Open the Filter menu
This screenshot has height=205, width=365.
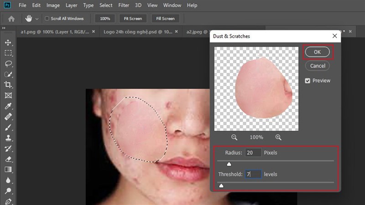coord(124,5)
